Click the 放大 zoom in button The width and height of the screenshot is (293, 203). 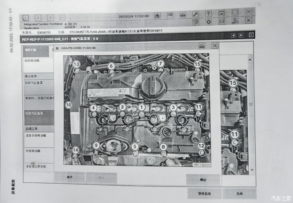[x=70, y=177]
